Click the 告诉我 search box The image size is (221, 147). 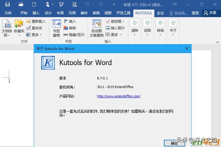[178, 13]
